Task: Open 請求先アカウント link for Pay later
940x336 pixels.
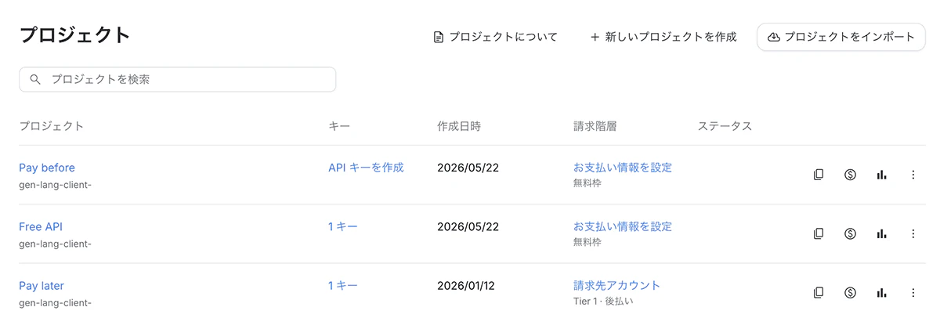Action: [616, 285]
